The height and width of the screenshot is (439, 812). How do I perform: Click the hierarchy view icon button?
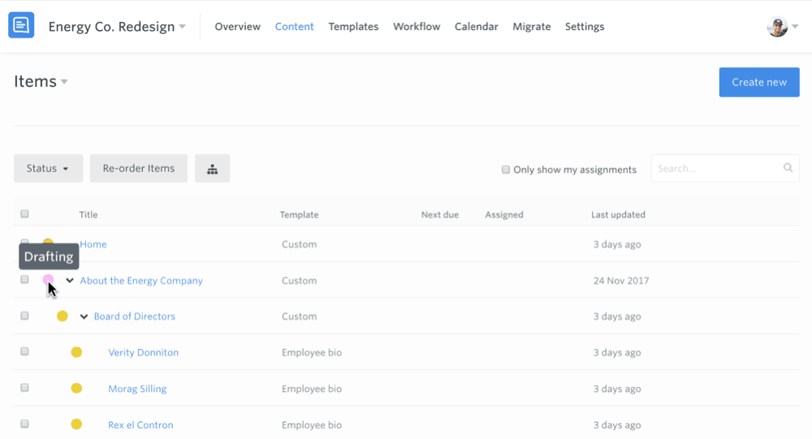point(212,169)
